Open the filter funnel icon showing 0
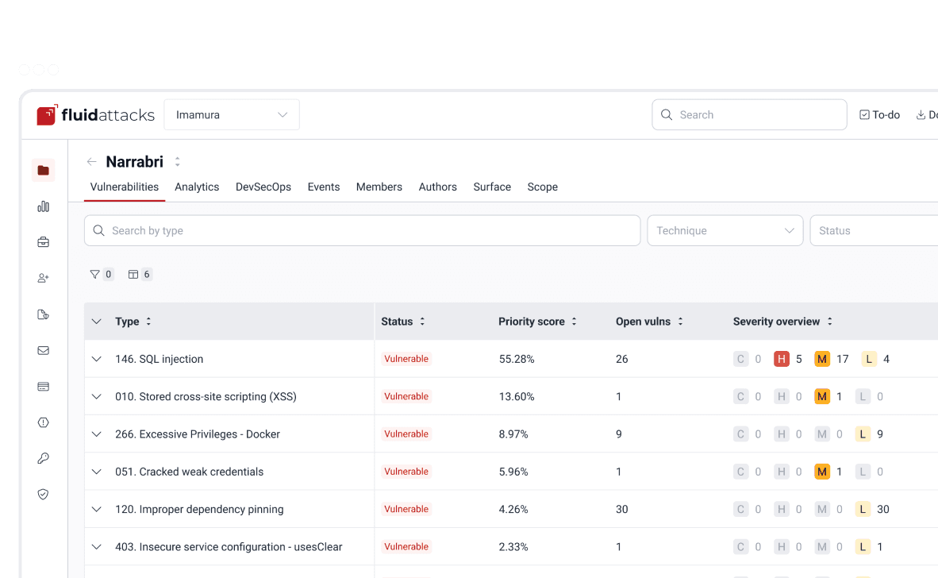 click(94, 274)
